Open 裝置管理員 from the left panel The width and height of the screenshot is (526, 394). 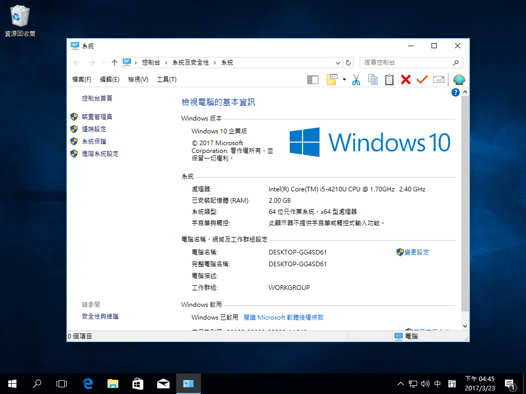tap(97, 117)
